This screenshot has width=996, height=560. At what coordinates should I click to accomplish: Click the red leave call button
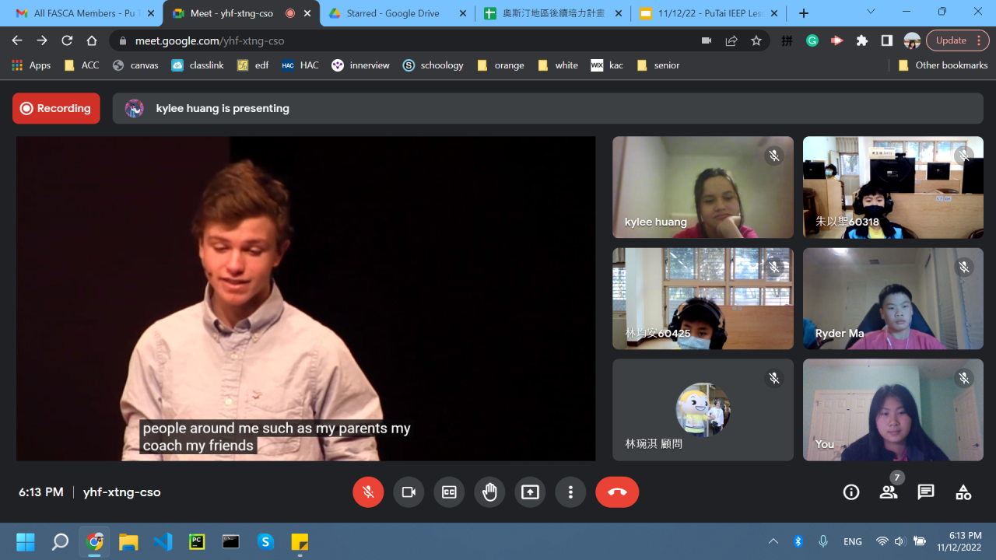coord(617,492)
